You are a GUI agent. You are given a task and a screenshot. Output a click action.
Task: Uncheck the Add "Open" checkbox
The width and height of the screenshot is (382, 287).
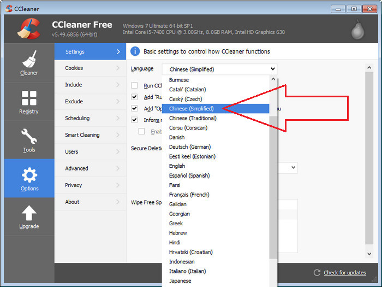click(x=134, y=108)
